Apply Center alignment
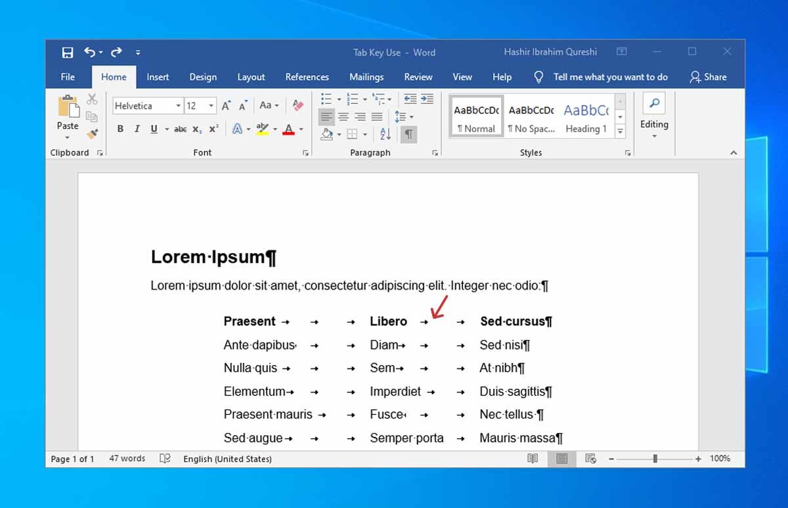 tap(343, 117)
